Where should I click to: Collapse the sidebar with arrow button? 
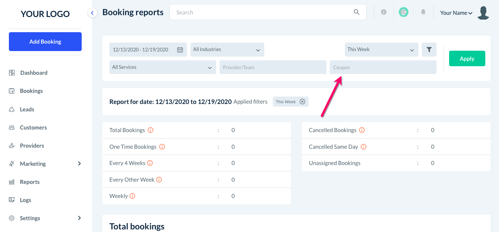point(92,13)
